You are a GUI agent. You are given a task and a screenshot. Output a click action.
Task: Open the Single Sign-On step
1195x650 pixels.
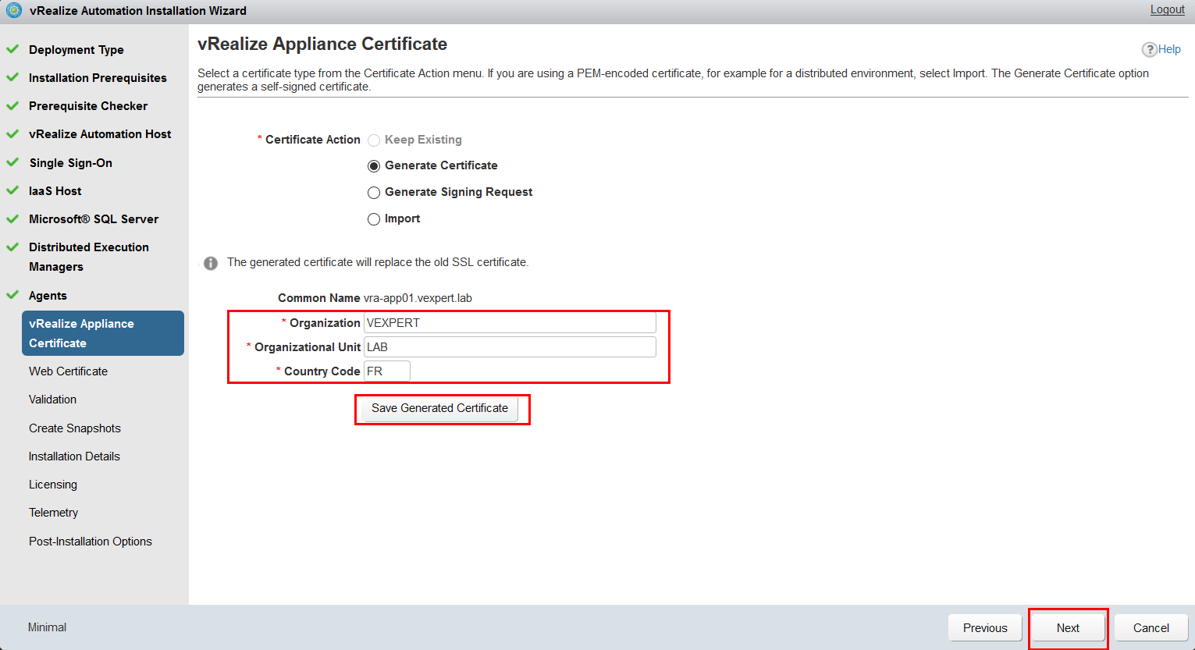point(71,163)
